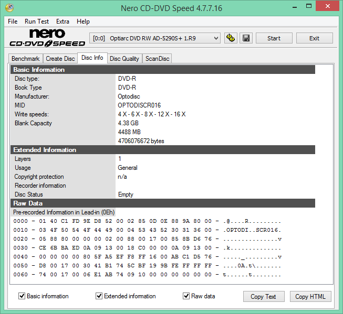Click Pre-recorded Information in Lead-in heading

(64, 212)
